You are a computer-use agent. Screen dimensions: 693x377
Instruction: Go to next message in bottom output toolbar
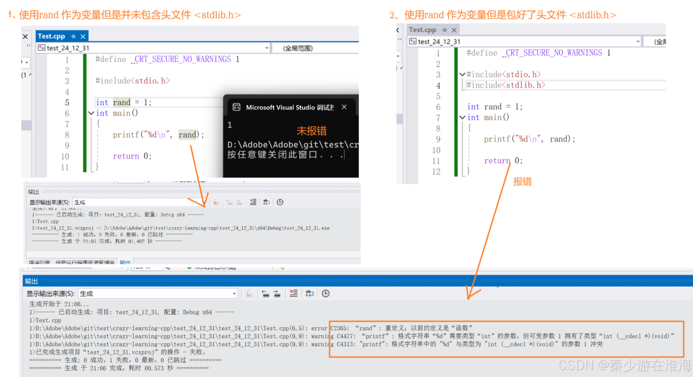(277, 293)
